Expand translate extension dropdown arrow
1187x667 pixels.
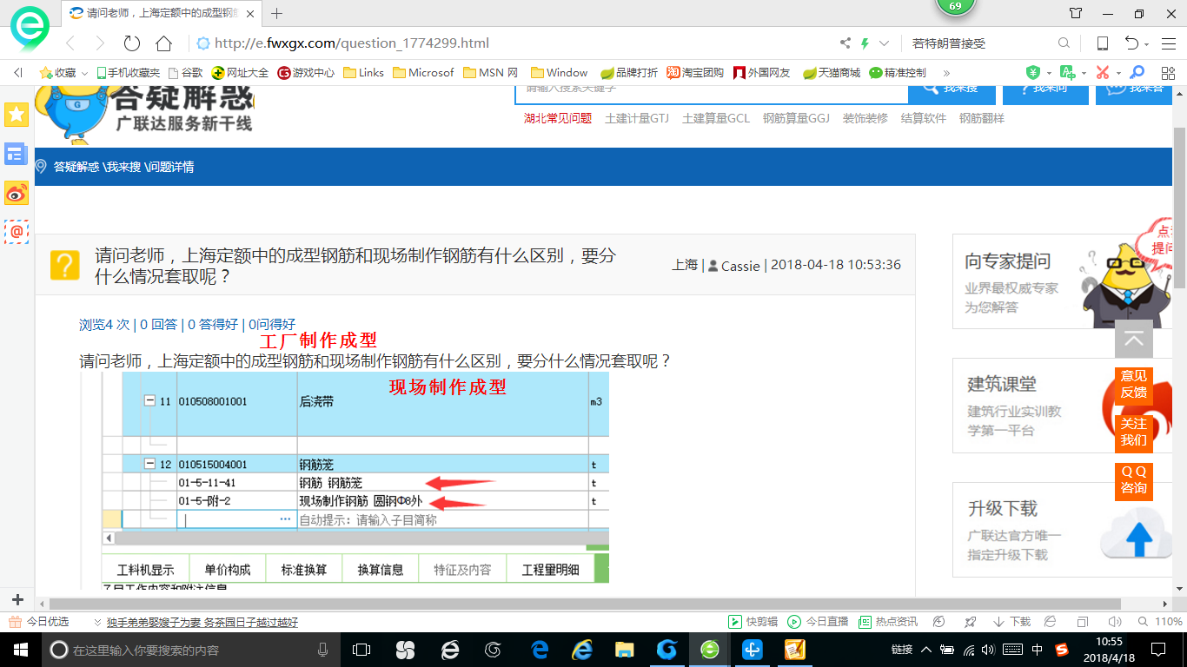coord(1084,74)
